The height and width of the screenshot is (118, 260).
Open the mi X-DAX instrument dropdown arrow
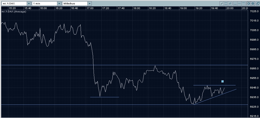29,3
